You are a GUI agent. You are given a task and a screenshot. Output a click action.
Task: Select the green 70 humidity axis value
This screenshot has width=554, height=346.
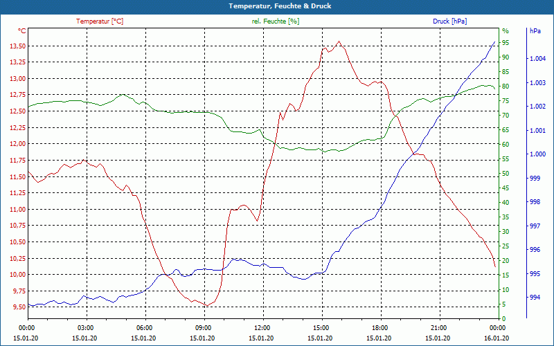click(506, 116)
